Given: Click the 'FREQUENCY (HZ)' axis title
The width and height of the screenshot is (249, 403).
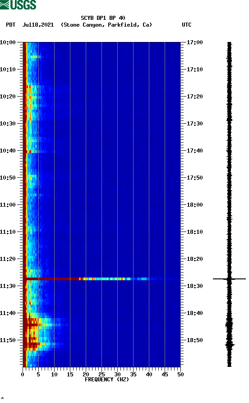Looking at the screenshot, I should click(106, 380).
